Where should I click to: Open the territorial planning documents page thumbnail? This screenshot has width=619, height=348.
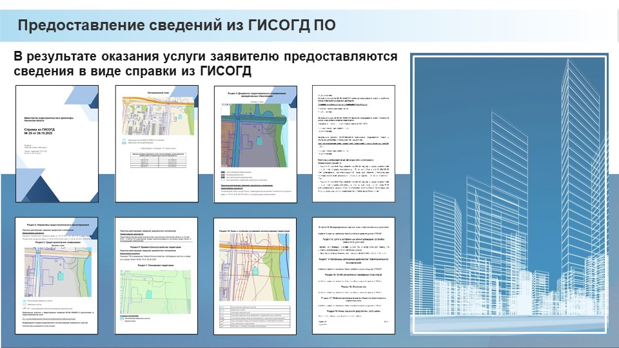coord(255,144)
